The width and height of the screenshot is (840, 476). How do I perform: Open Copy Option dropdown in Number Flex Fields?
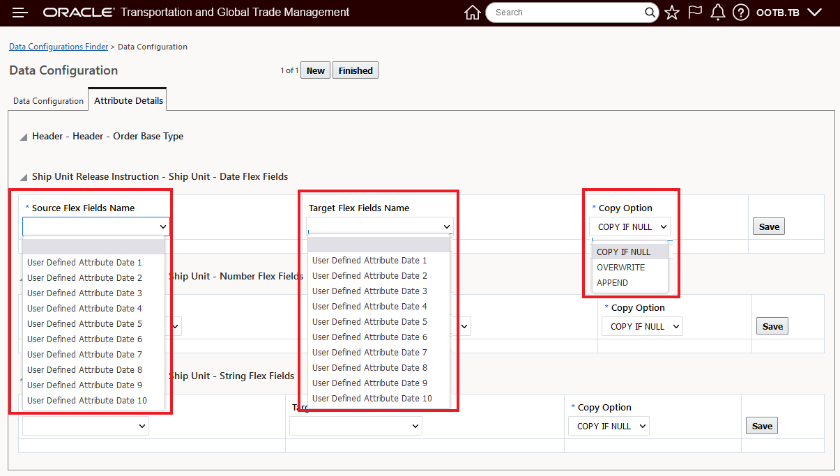(x=641, y=326)
